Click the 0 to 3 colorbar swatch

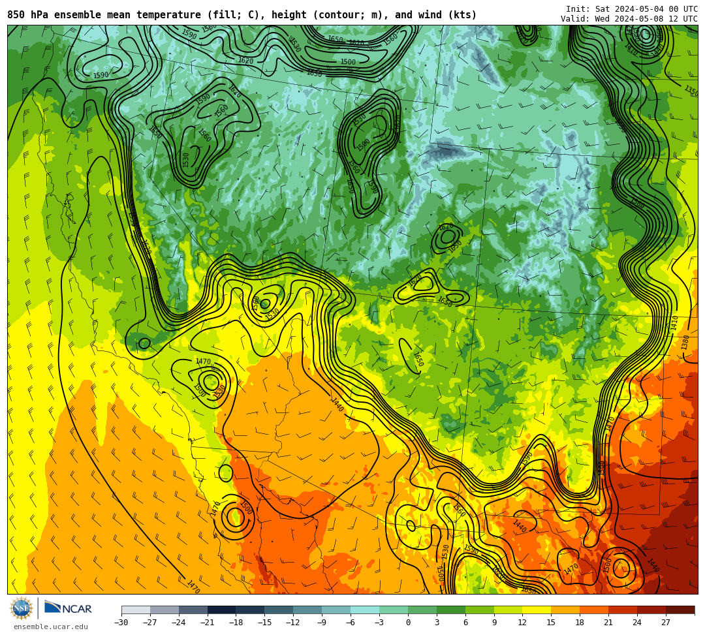click(x=422, y=610)
